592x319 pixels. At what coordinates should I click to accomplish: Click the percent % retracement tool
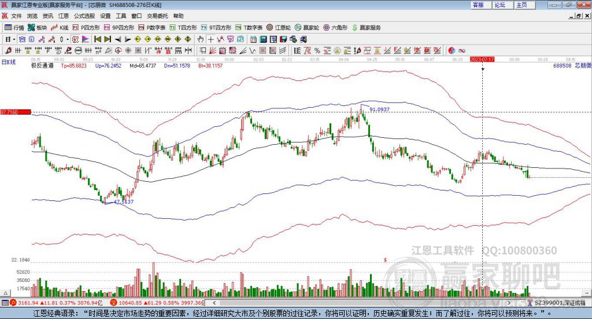coord(317,50)
